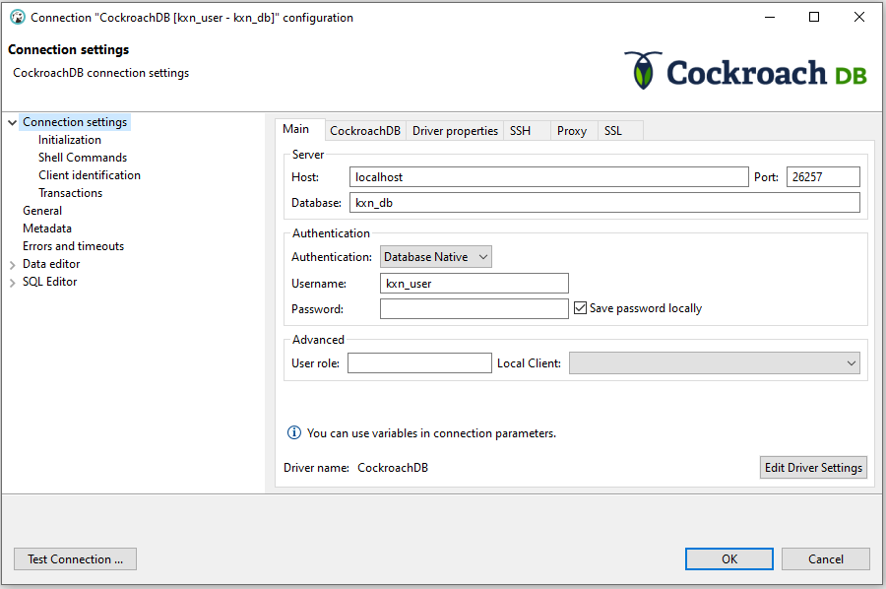Focus the Port field showing 26257
Screen dimensions: 886x589
(x=823, y=177)
